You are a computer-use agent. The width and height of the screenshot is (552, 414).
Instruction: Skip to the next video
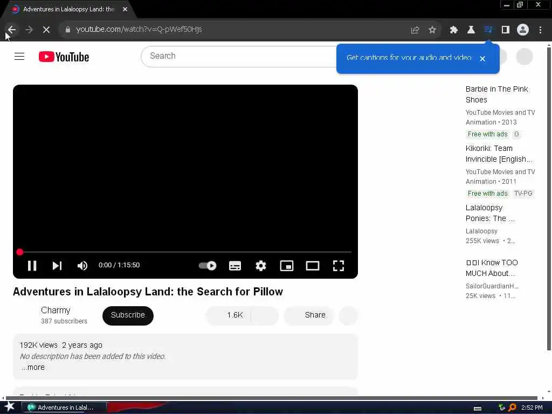(57, 265)
